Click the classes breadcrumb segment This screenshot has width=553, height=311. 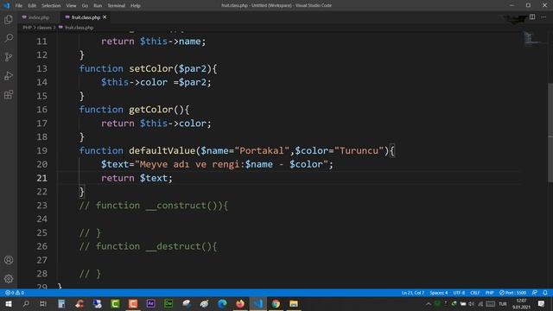pos(44,28)
